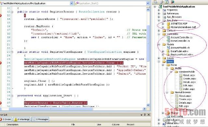This screenshot has height=127, width=208.
Task: Click TestMobileWebApplication project icon
Action: click(160, 7)
